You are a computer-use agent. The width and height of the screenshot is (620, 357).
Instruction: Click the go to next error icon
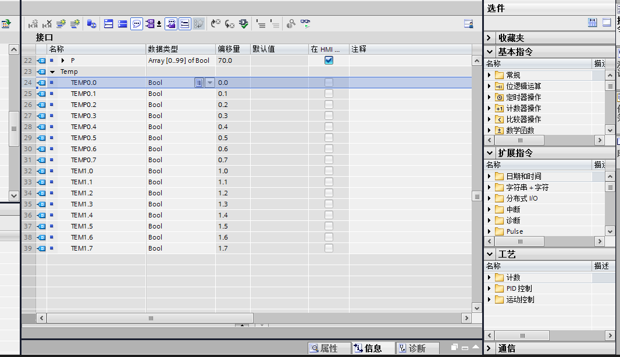pos(216,24)
